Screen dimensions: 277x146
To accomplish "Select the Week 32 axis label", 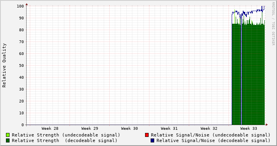I will point(209,129).
